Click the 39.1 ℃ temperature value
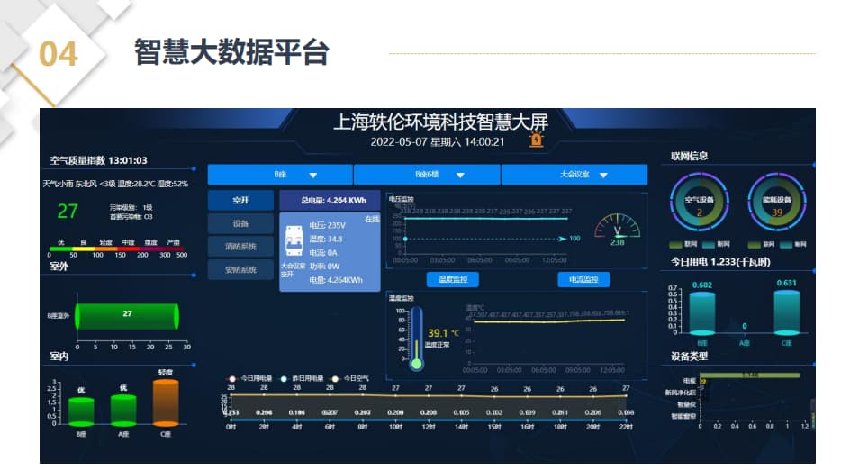 point(443,333)
